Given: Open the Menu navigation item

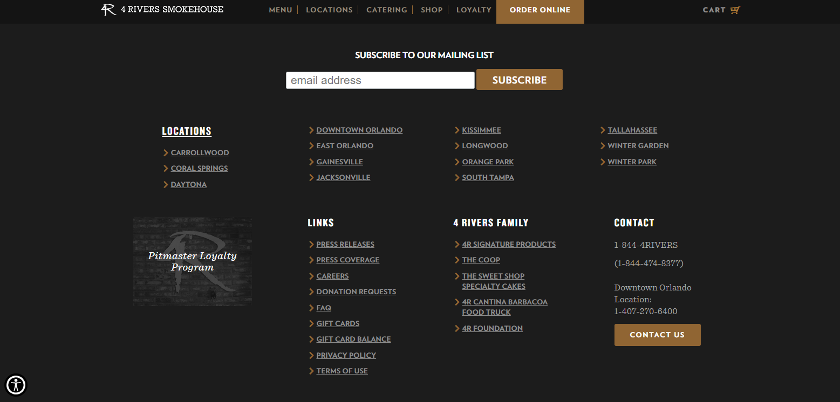Looking at the screenshot, I should 281,10.
